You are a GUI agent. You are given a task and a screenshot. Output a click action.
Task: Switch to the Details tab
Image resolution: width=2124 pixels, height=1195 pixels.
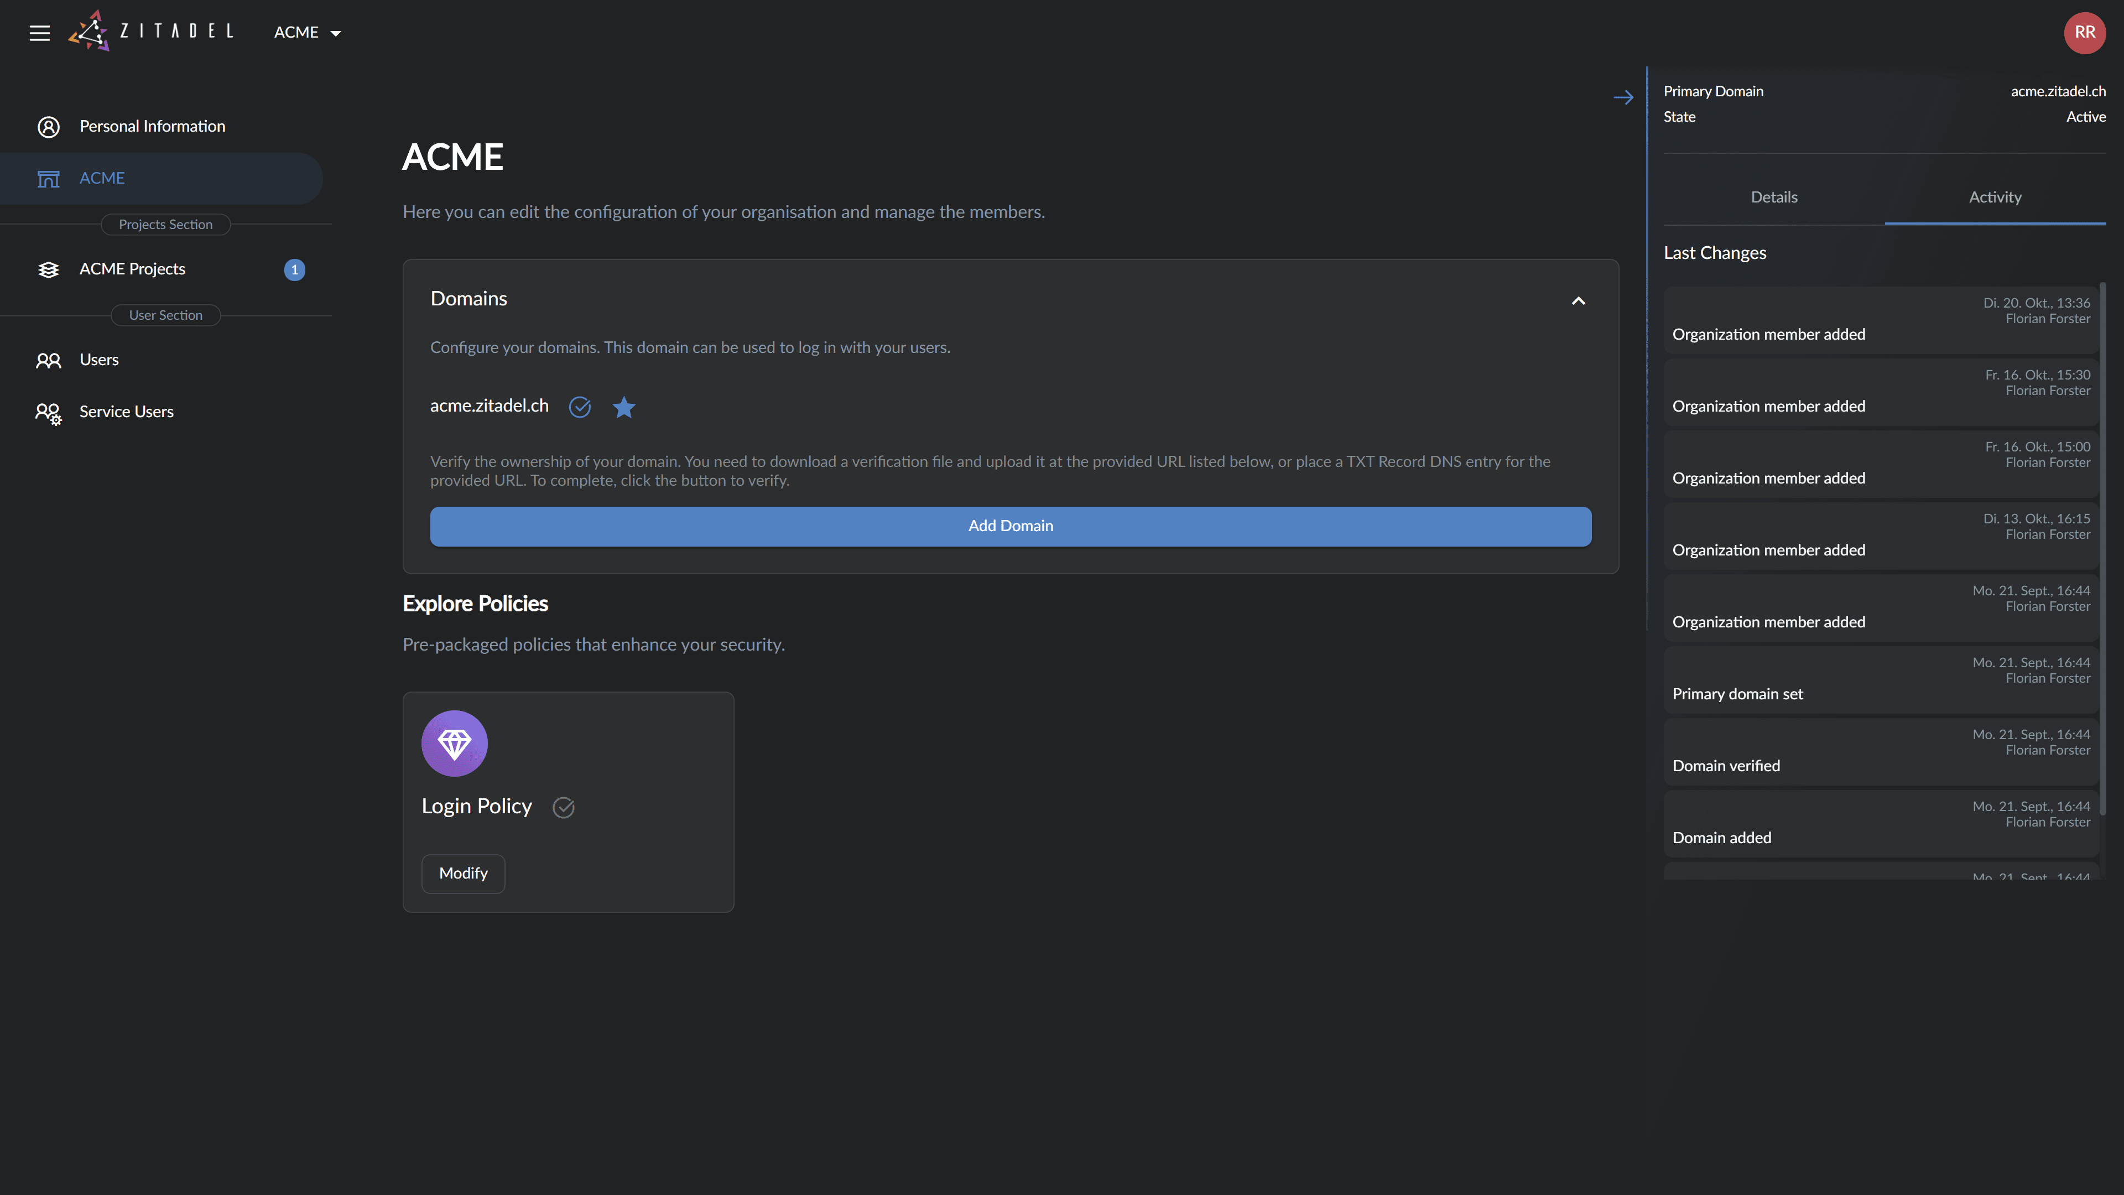tap(1773, 197)
